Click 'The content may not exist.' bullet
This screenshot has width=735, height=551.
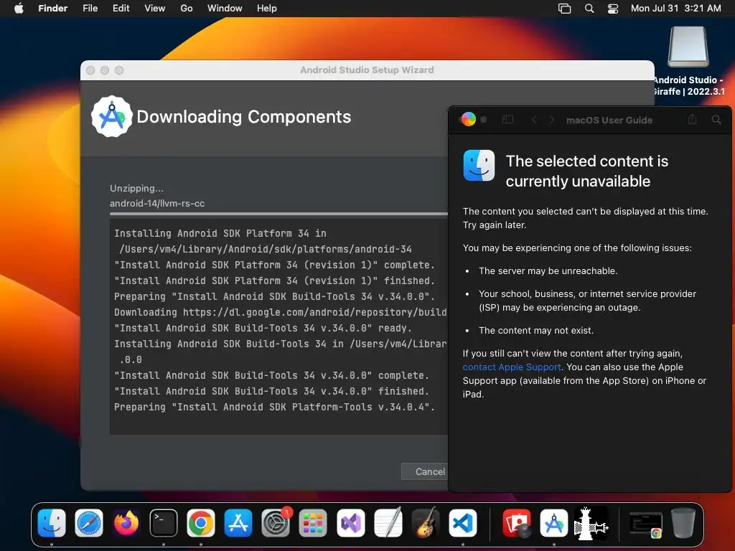click(x=536, y=330)
